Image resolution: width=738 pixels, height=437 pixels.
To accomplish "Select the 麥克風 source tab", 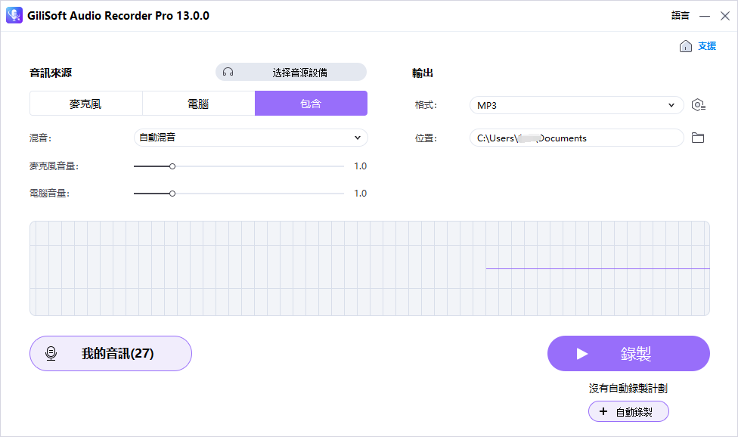I will tap(85, 104).
